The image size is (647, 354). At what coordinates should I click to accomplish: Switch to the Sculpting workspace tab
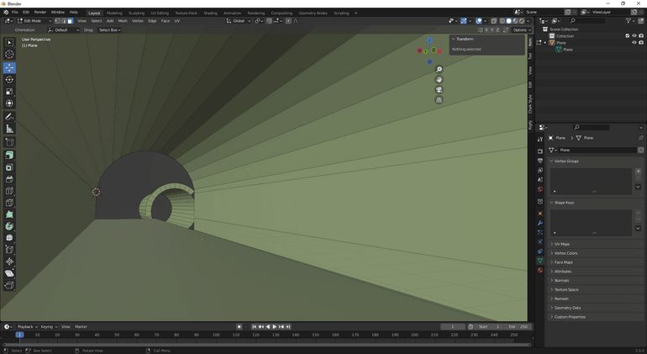[136, 13]
